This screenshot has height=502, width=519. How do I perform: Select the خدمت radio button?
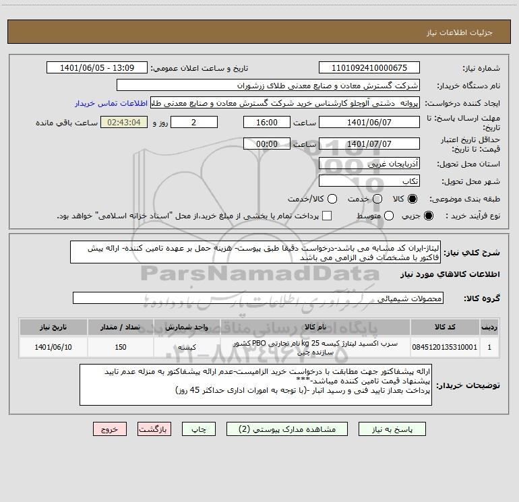point(377,199)
